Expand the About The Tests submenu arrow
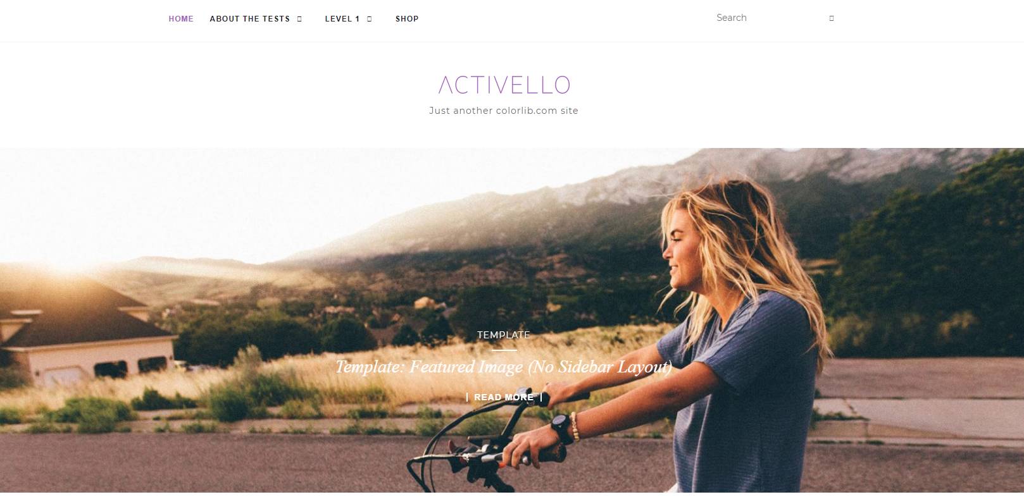Screen dimensions: 1024x504 [299, 19]
